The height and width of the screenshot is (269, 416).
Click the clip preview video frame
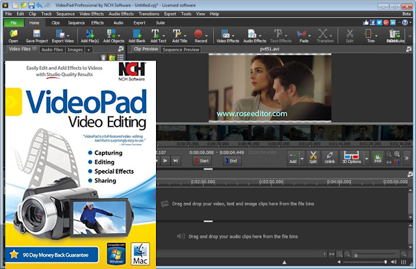(270, 88)
